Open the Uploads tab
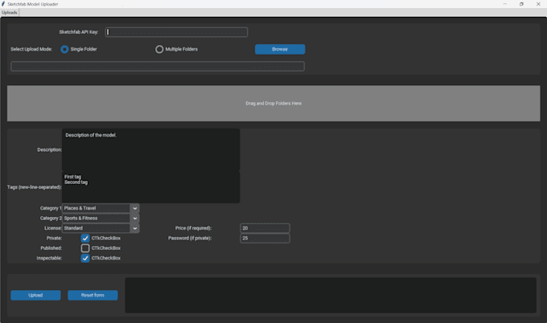Viewport: 547px width, 323px height. coord(10,13)
